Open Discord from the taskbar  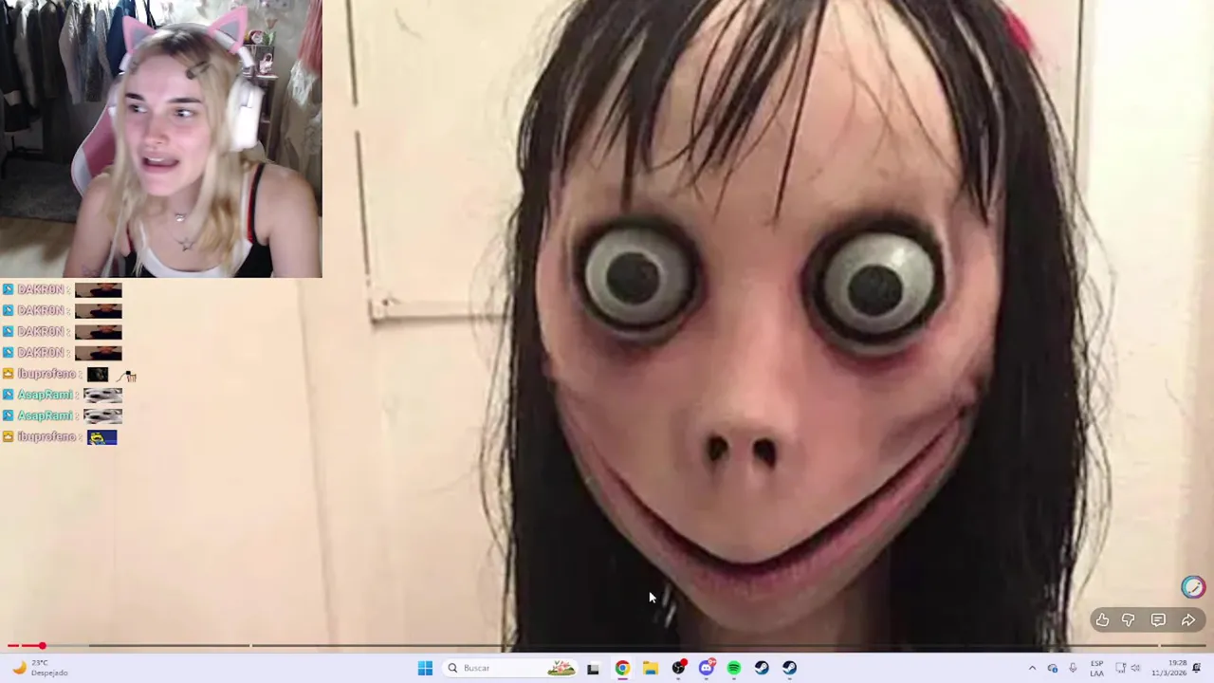point(707,668)
